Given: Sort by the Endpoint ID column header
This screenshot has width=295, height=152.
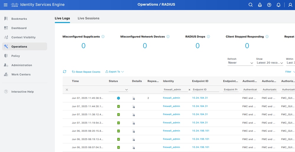Looking at the screenshot, I should [x=200, y=81].
